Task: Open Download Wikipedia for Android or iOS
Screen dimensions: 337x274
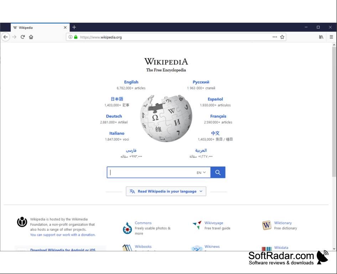Action: (63, 250)
